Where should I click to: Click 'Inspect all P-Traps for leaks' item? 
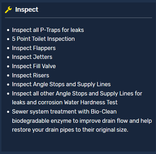(48, 30)
